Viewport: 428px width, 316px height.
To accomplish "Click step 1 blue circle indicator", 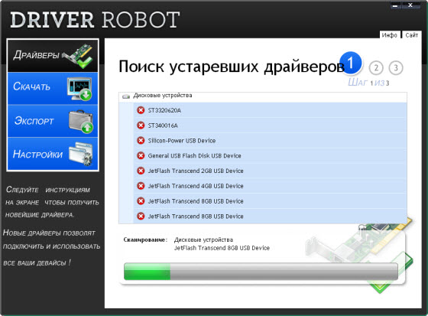I will tap(351, 64).
